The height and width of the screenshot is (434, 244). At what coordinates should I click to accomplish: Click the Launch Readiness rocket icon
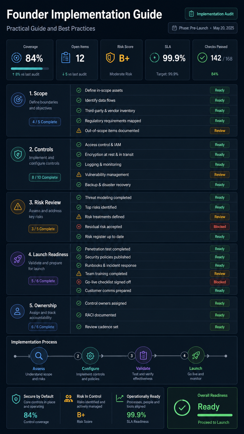[18, 259]
